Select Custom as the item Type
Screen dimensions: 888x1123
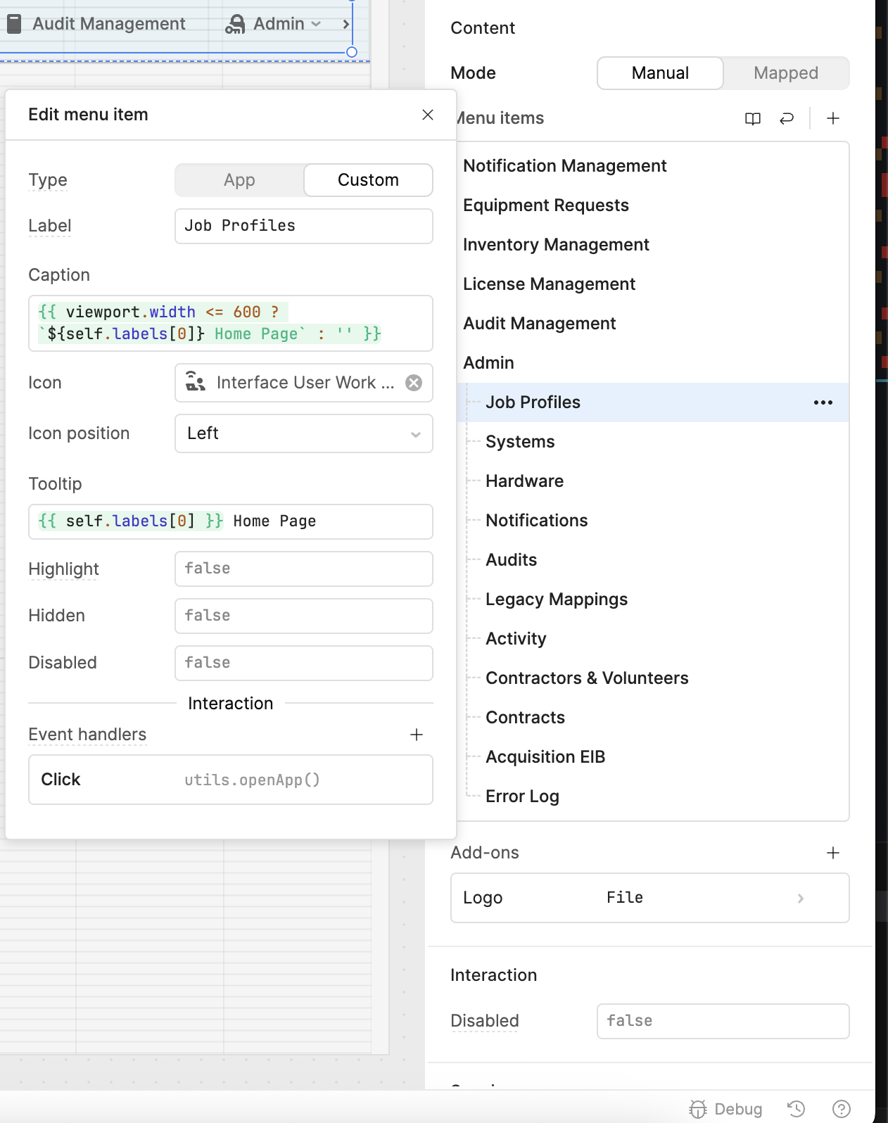pos(368,180)
